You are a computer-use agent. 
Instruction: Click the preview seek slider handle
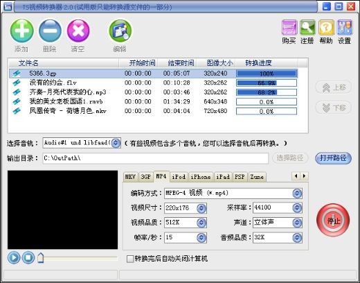[41, 258]
